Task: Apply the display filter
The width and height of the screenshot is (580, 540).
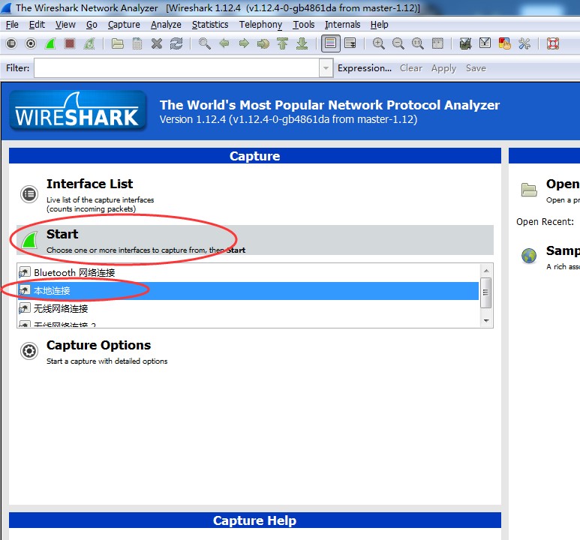Action: [x=444, y=68]
